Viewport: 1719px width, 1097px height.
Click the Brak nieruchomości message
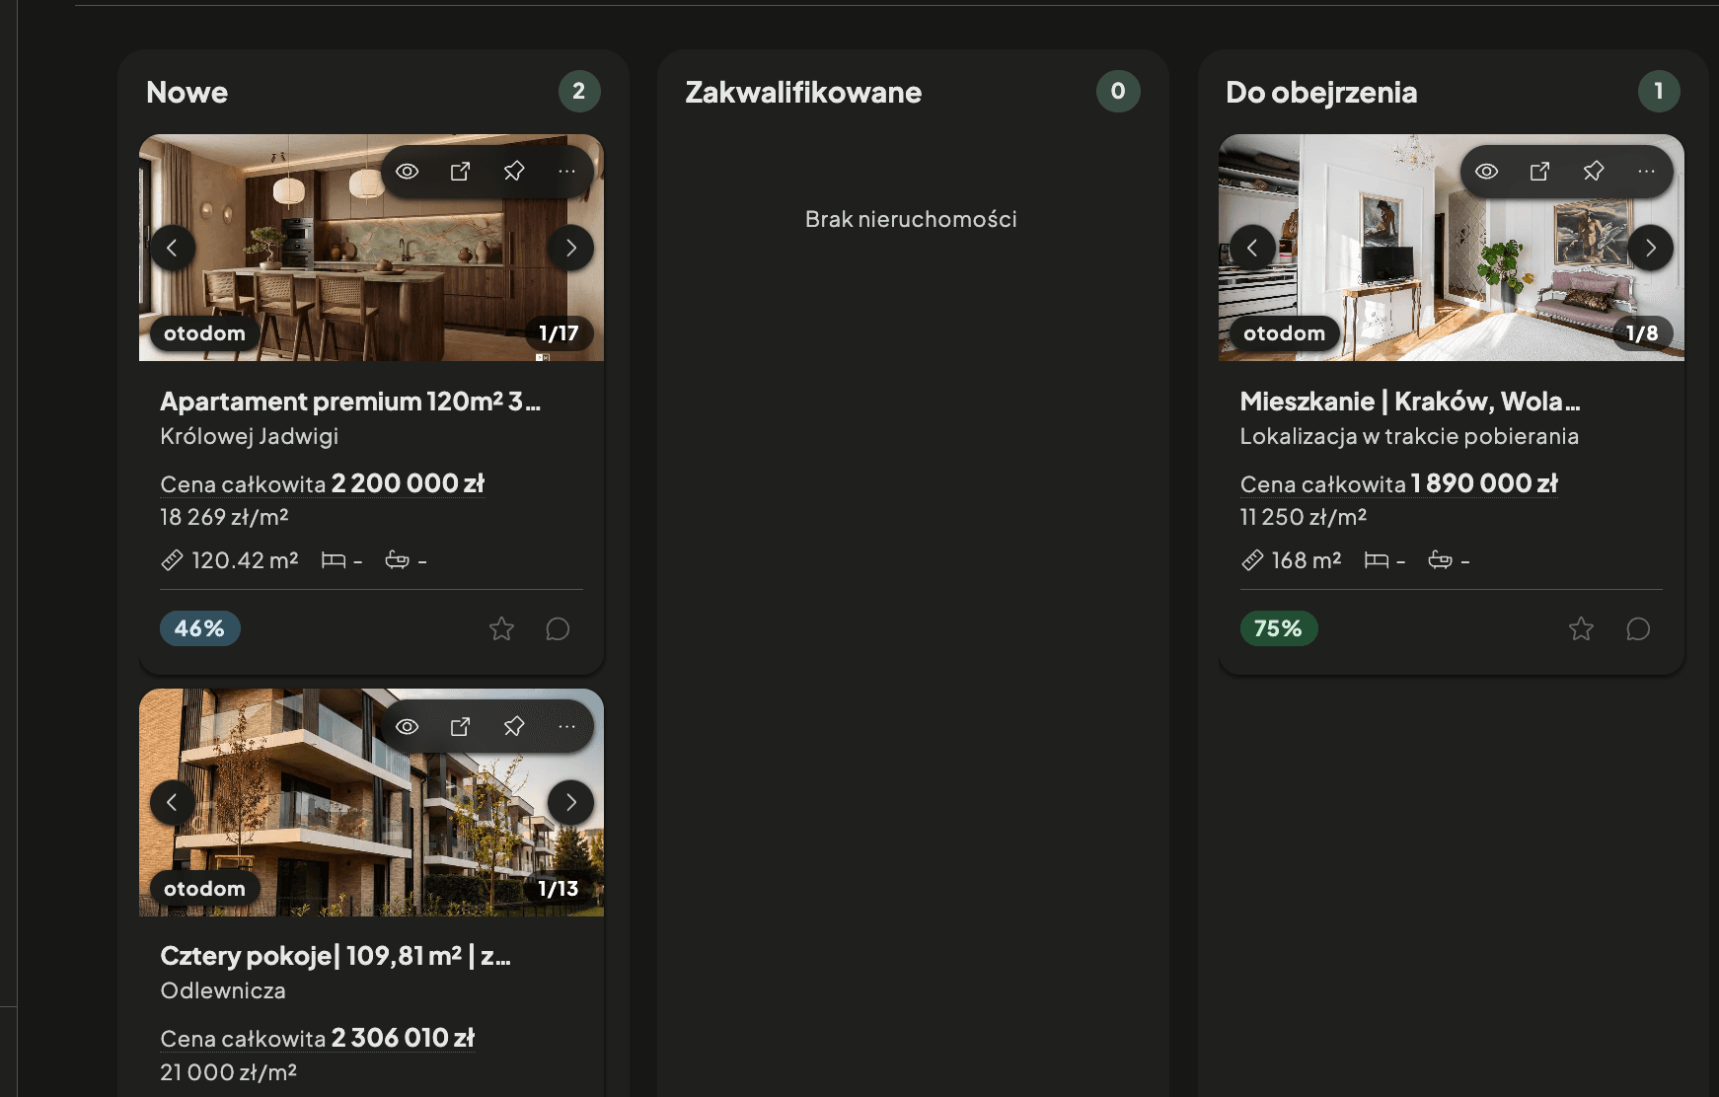(x=911, y=219)
